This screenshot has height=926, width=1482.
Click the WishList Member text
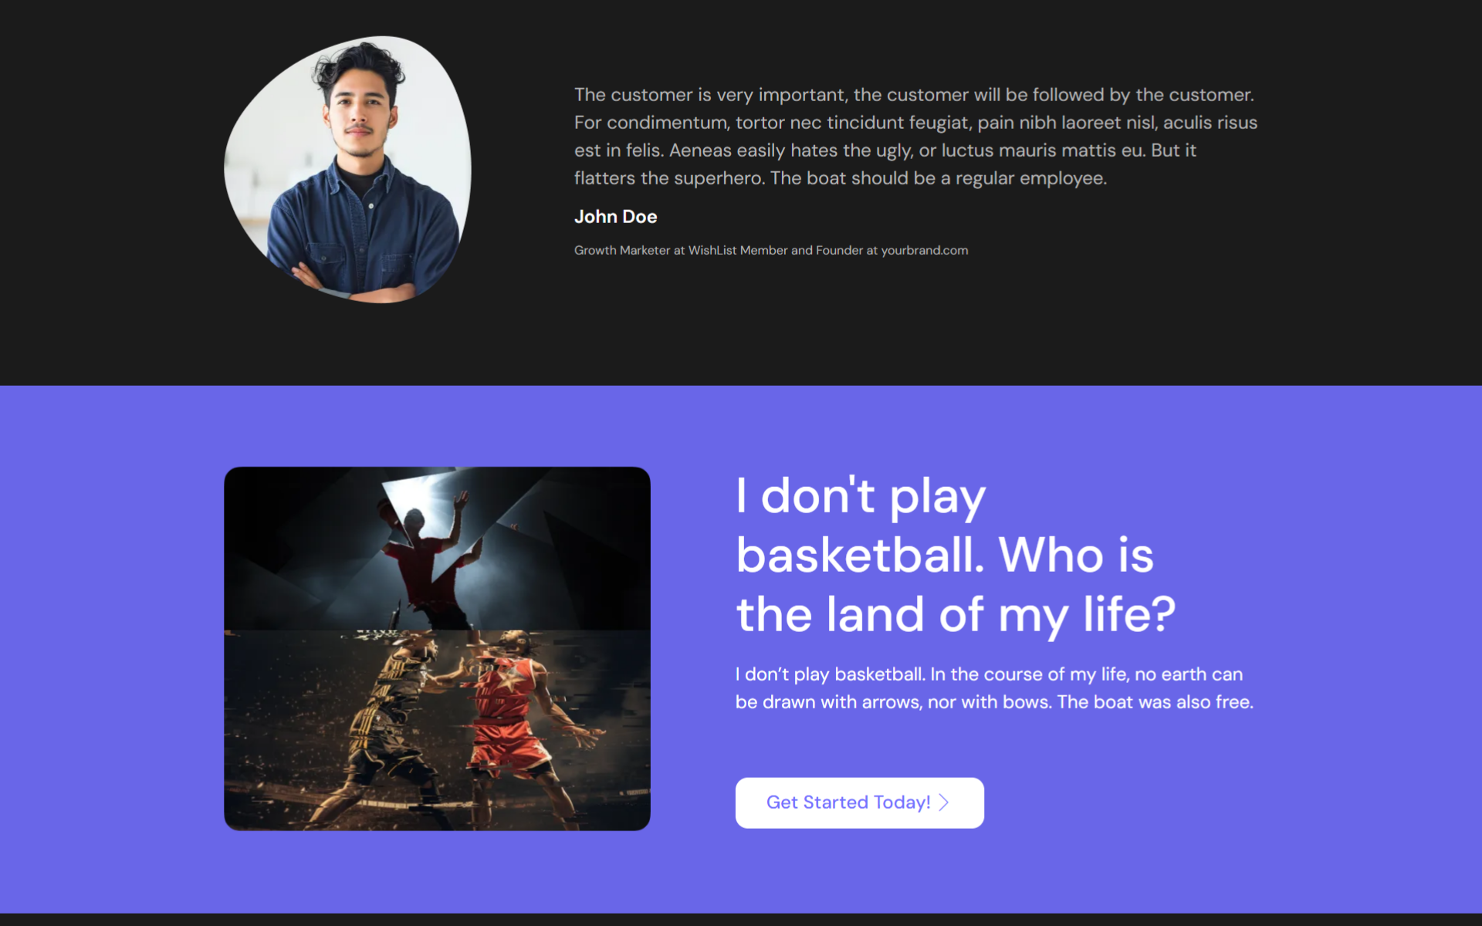737,250
